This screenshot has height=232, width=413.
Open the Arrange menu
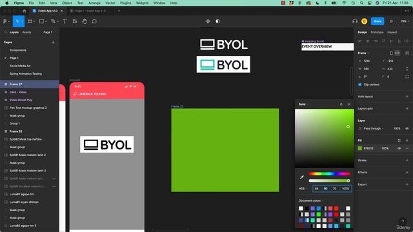(x=94, y=3)
